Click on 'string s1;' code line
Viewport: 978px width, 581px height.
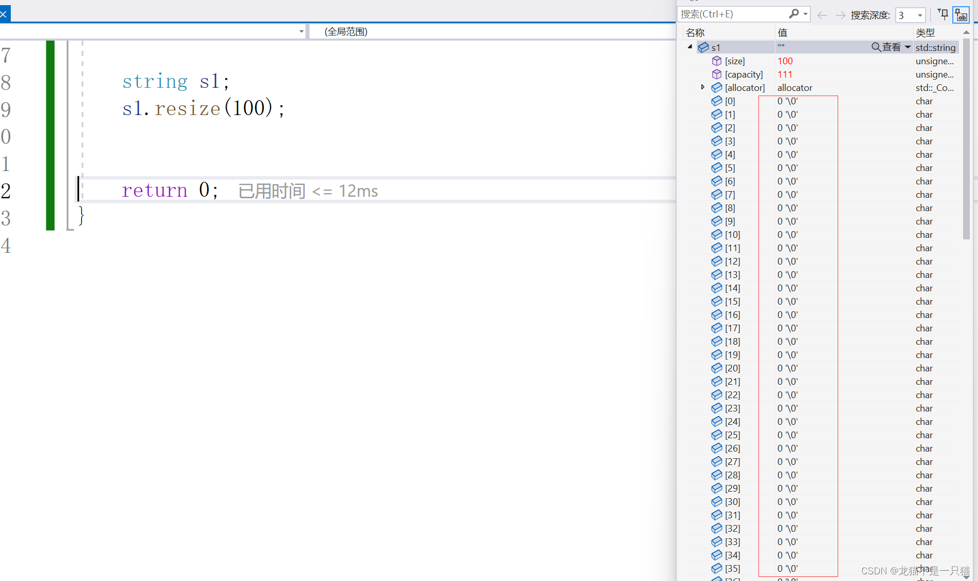click(175, 81)
